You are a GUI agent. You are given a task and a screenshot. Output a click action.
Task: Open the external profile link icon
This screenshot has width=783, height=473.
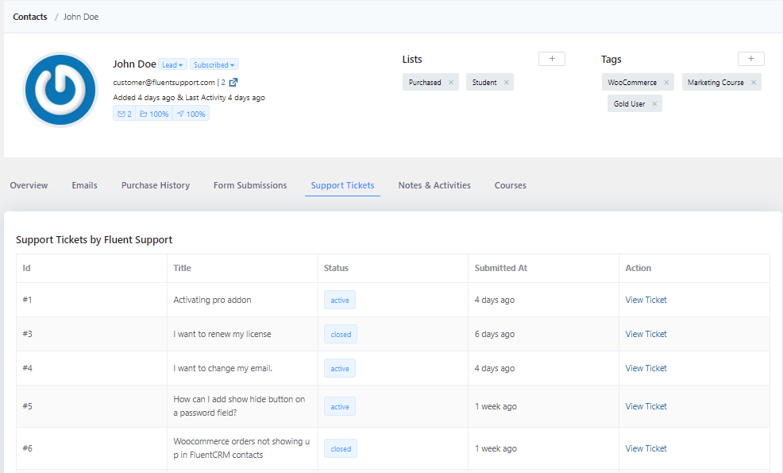(233, 83)
